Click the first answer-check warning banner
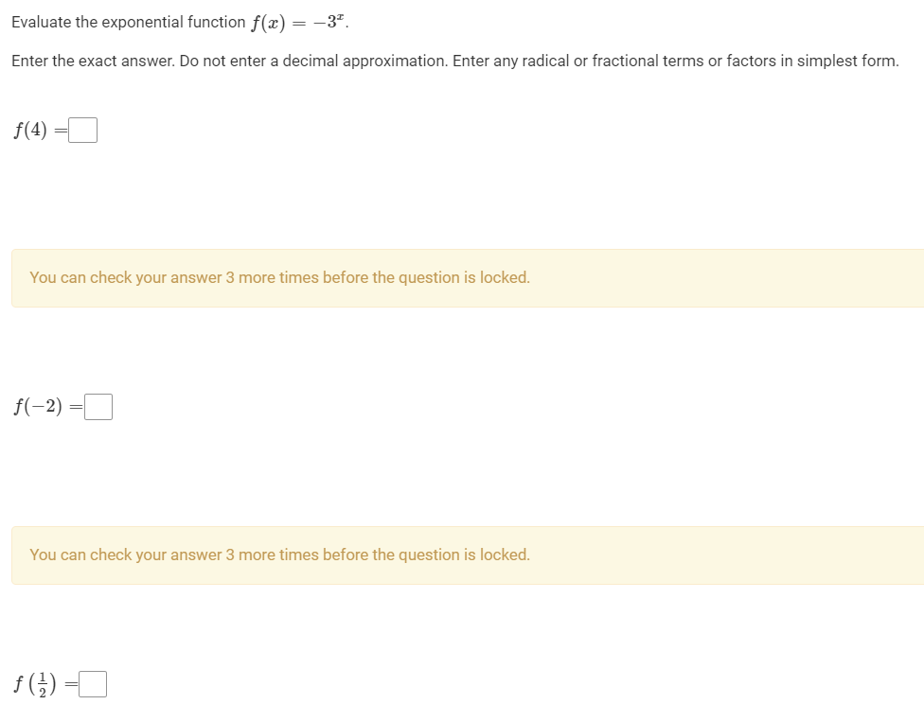 (279, 277)
